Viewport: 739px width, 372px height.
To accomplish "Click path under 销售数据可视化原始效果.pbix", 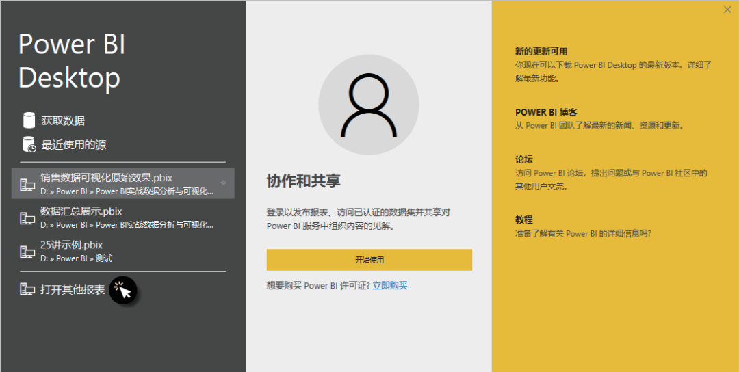I will 127,191.
